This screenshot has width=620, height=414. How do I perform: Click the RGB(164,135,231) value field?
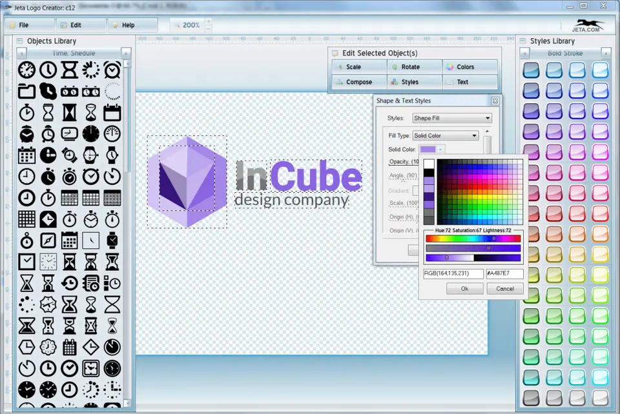coord(453,273)
